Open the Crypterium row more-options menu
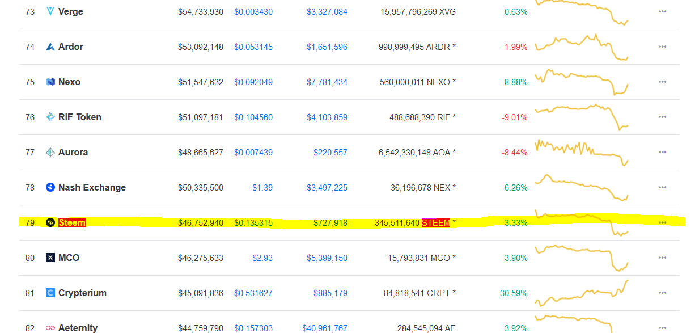 662,293
